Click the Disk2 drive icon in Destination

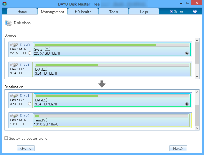(x=14, y=116)
